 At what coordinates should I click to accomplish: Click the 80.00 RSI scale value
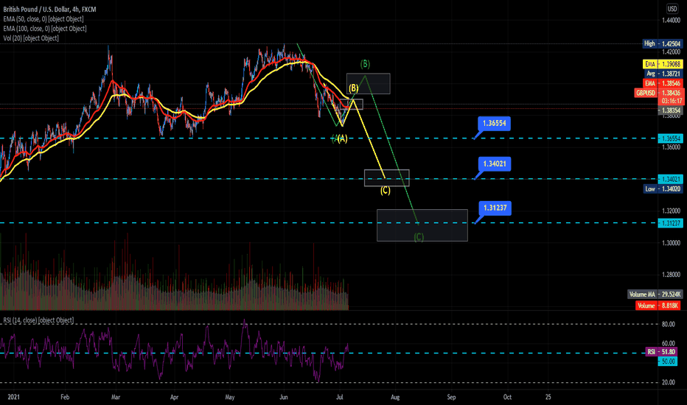click(668, 324)
